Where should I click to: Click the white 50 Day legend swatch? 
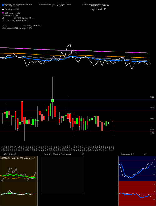[3, 9]
